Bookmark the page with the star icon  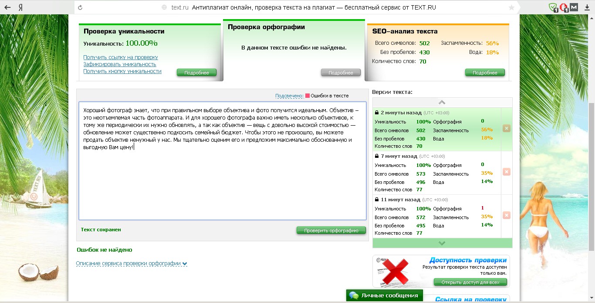pyautogui.click(x=511, y=7)
